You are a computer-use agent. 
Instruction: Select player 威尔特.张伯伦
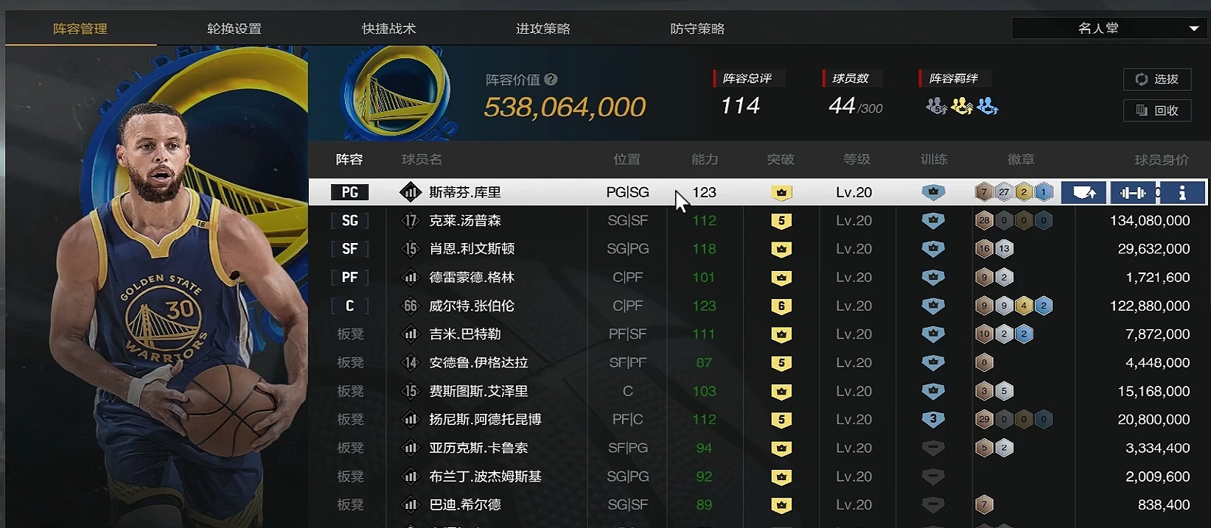pos(472,306)
